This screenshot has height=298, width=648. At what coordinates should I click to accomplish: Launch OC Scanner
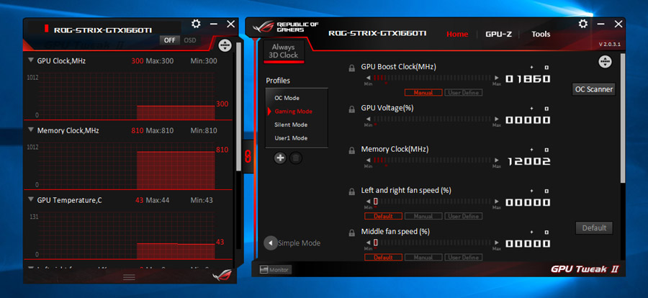tap(594, 89)
